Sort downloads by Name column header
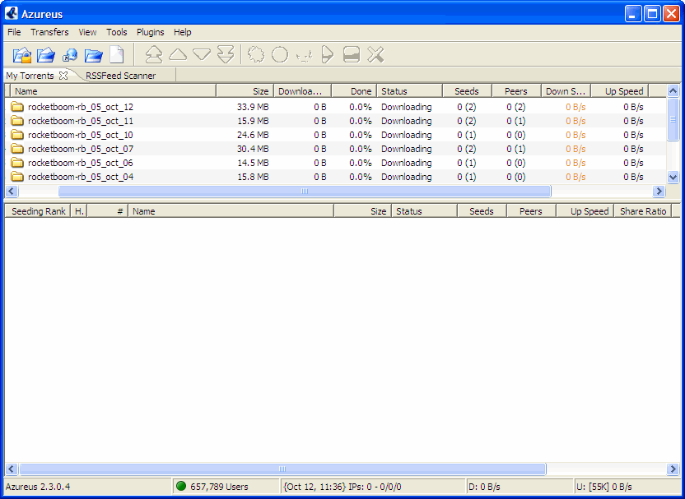Viewport: 685px width, 499px height. [113, 91]
